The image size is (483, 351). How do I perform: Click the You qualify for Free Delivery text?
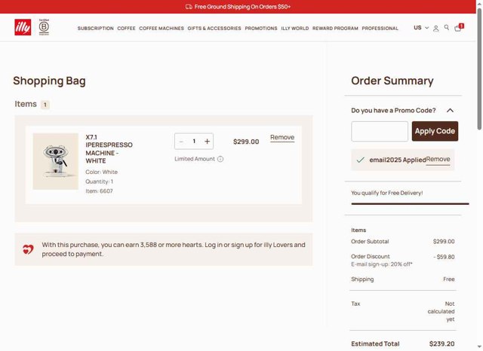pyautogui.click(x=387, y=193)
